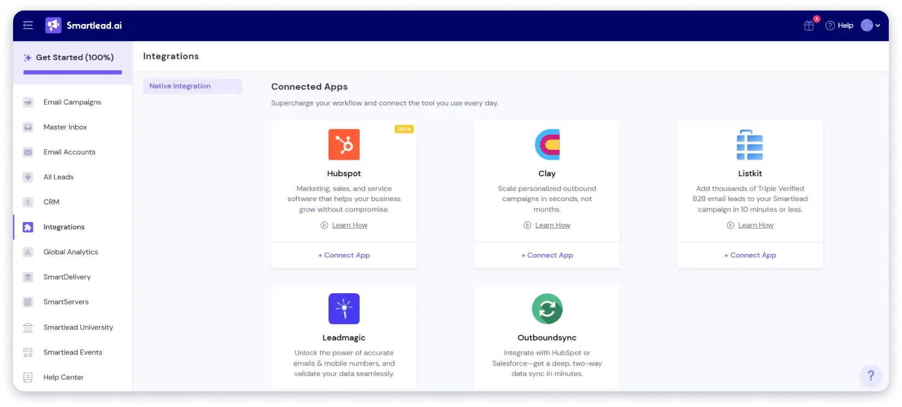Collapse sidebar with the hamburger menu icon
902x407 pixels.
(28, 25)
